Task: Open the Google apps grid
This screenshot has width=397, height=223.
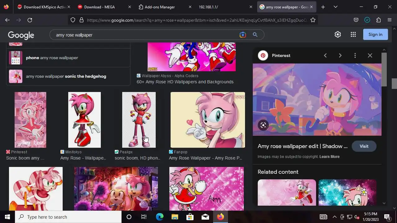Action: click(353, 35)
